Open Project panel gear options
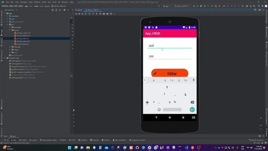268x151 pixels. click(x=64, y=10)
